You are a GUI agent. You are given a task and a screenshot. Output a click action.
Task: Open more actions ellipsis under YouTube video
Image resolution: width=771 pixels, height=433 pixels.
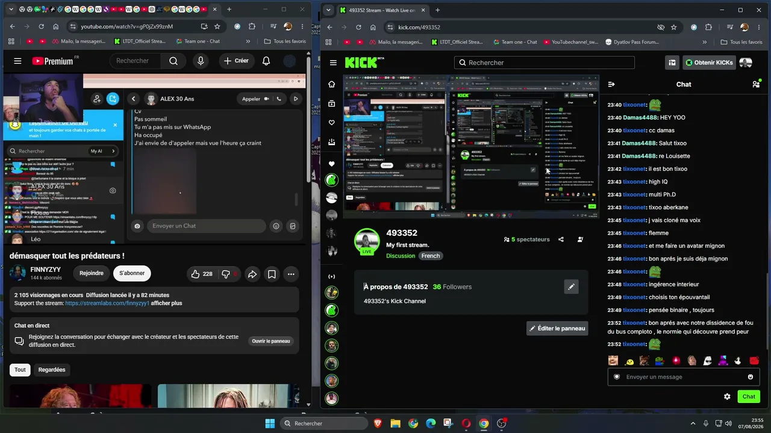291,274
